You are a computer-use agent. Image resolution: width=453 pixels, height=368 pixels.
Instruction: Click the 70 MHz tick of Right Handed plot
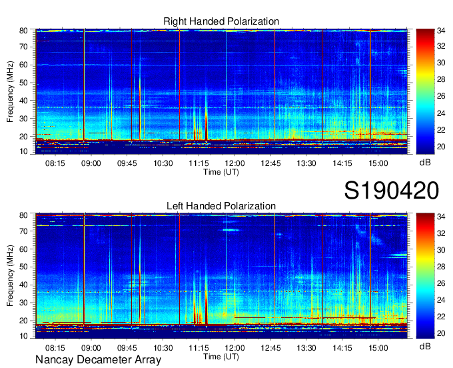[x=23, y=47]
